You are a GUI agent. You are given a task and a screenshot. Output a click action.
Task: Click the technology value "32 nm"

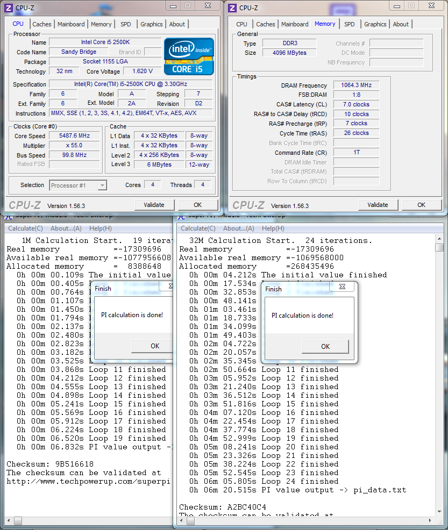[64, 71]
